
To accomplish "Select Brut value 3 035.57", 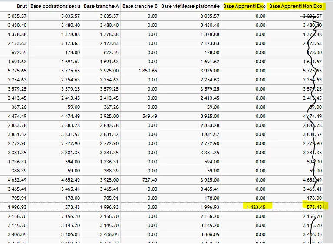I will 17,16.
